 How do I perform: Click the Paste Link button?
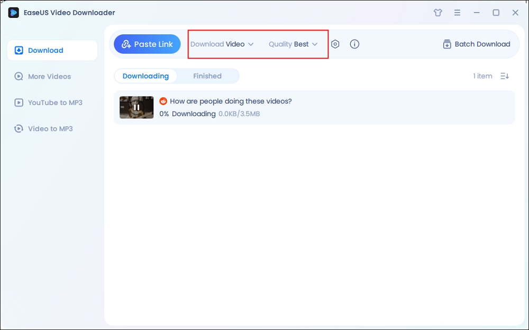pos(147,44)
